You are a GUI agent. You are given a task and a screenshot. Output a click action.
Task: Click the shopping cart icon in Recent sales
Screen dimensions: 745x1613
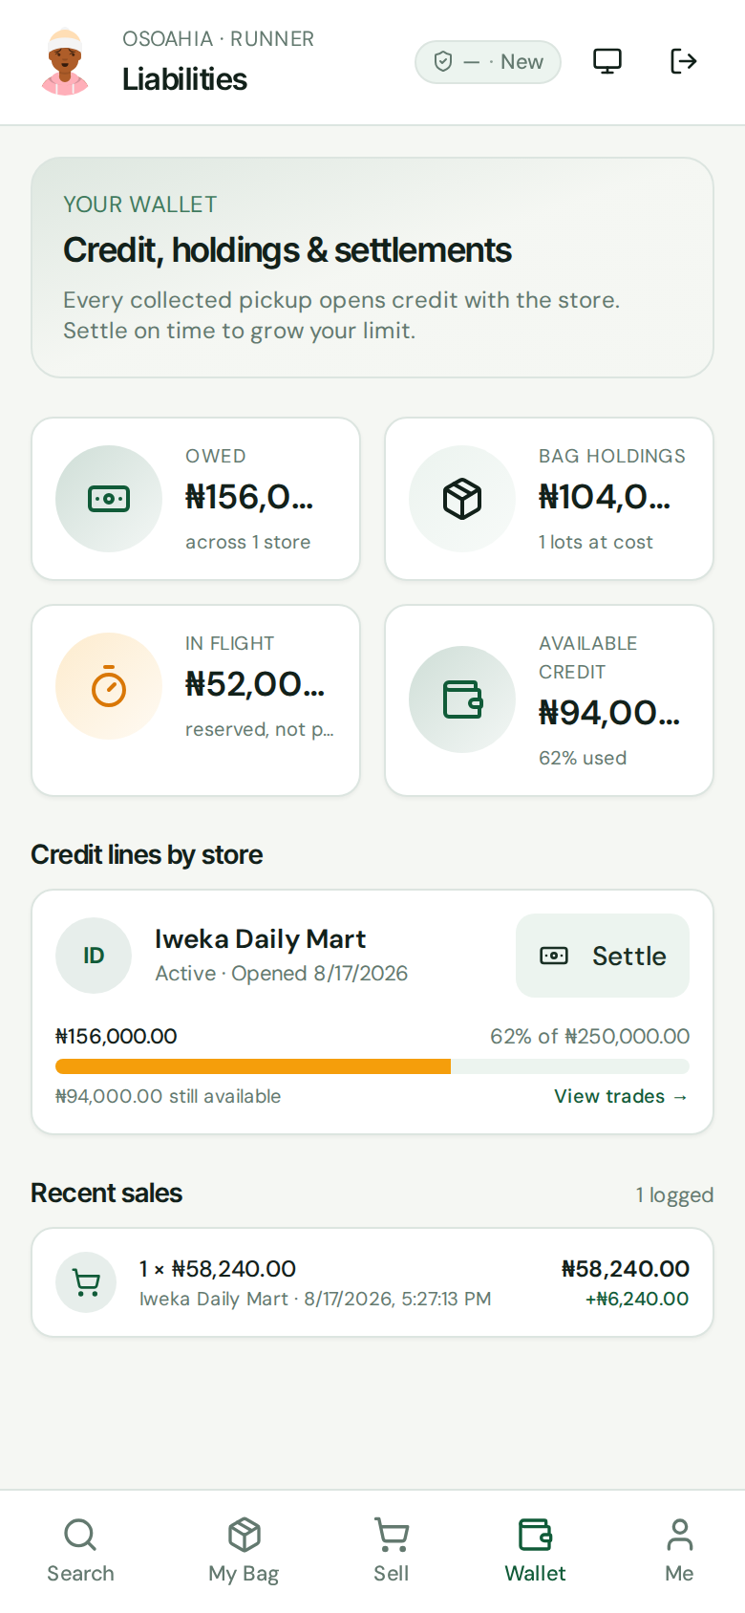[86, 1282]
